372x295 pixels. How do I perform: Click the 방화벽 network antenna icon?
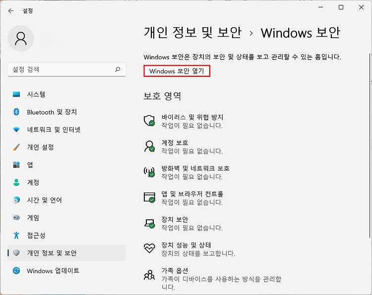(149, 172)
